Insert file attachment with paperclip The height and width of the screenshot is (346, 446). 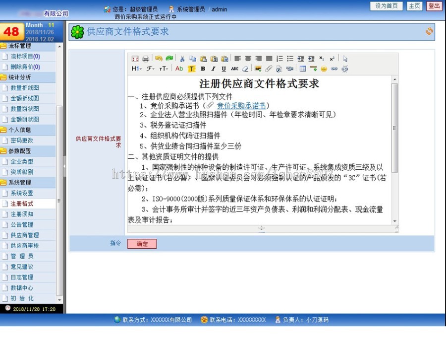pos(269,69)
